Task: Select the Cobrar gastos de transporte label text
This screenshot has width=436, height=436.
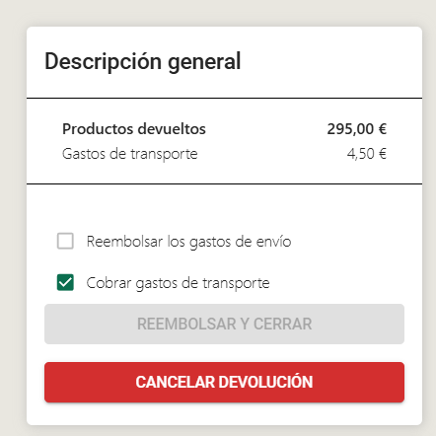Action: [x=178, y=283]
